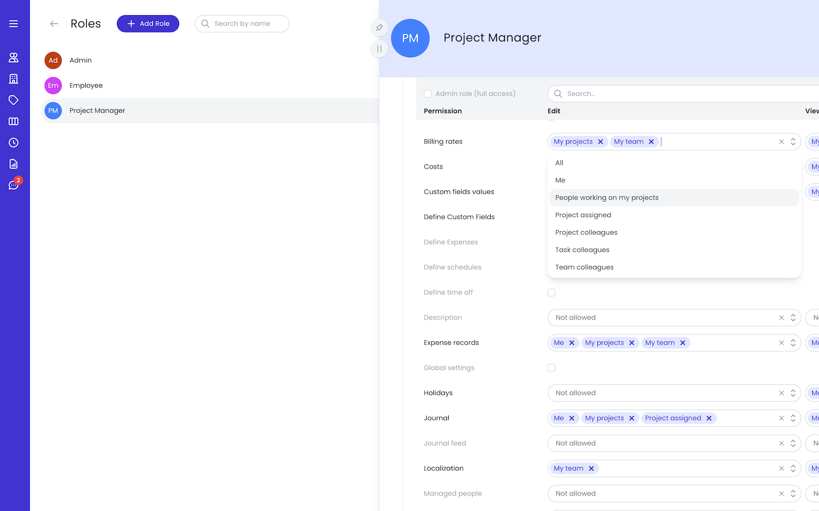Expand the Holidays edit dropdown
The height and width of the screenshot is (511, 819).
793,393
